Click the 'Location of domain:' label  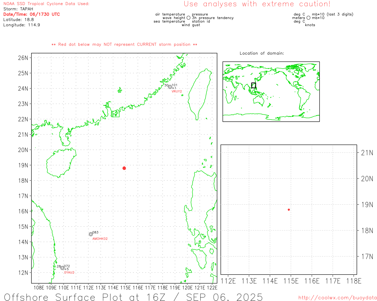point(262,53)
